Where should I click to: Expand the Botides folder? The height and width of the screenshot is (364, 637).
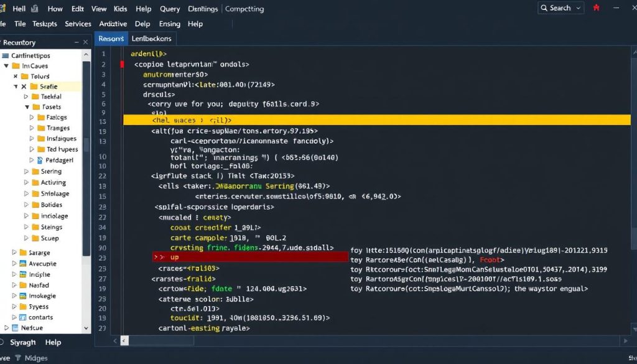pos(26,205)
